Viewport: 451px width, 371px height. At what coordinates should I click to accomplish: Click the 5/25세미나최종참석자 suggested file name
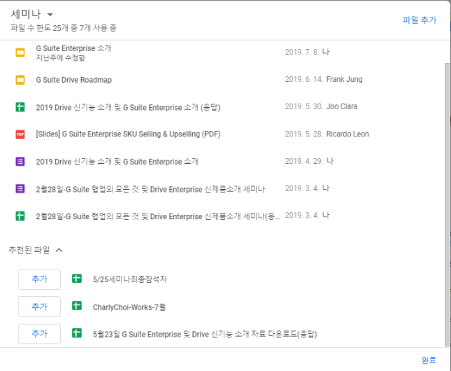pos(130,279)
